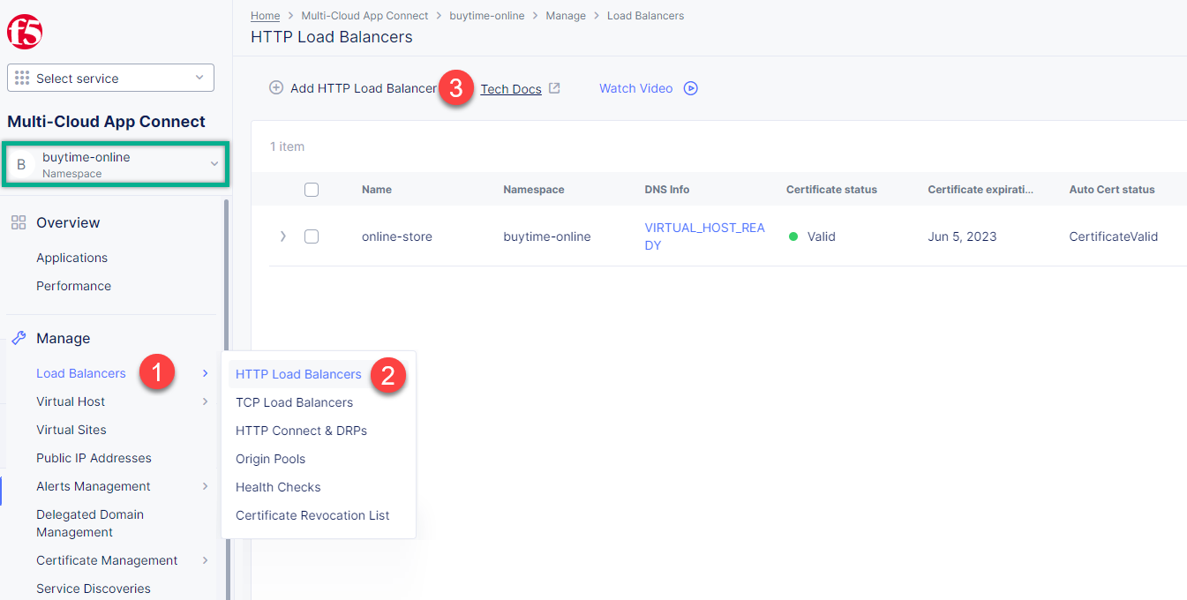Click the plus icon for Add HTTP Load Balancer

[x=276, y=88]
